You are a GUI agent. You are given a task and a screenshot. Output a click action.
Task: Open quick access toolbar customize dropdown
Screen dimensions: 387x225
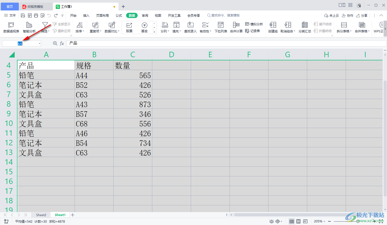click(62, 15)
